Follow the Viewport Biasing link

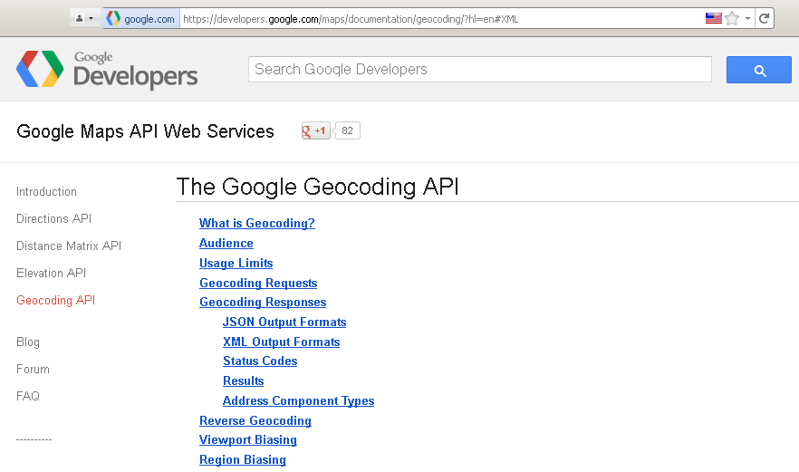click(x=248, y=440)
